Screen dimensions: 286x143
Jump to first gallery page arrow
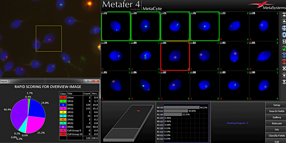pyautogui.click(x=284, y=15)
